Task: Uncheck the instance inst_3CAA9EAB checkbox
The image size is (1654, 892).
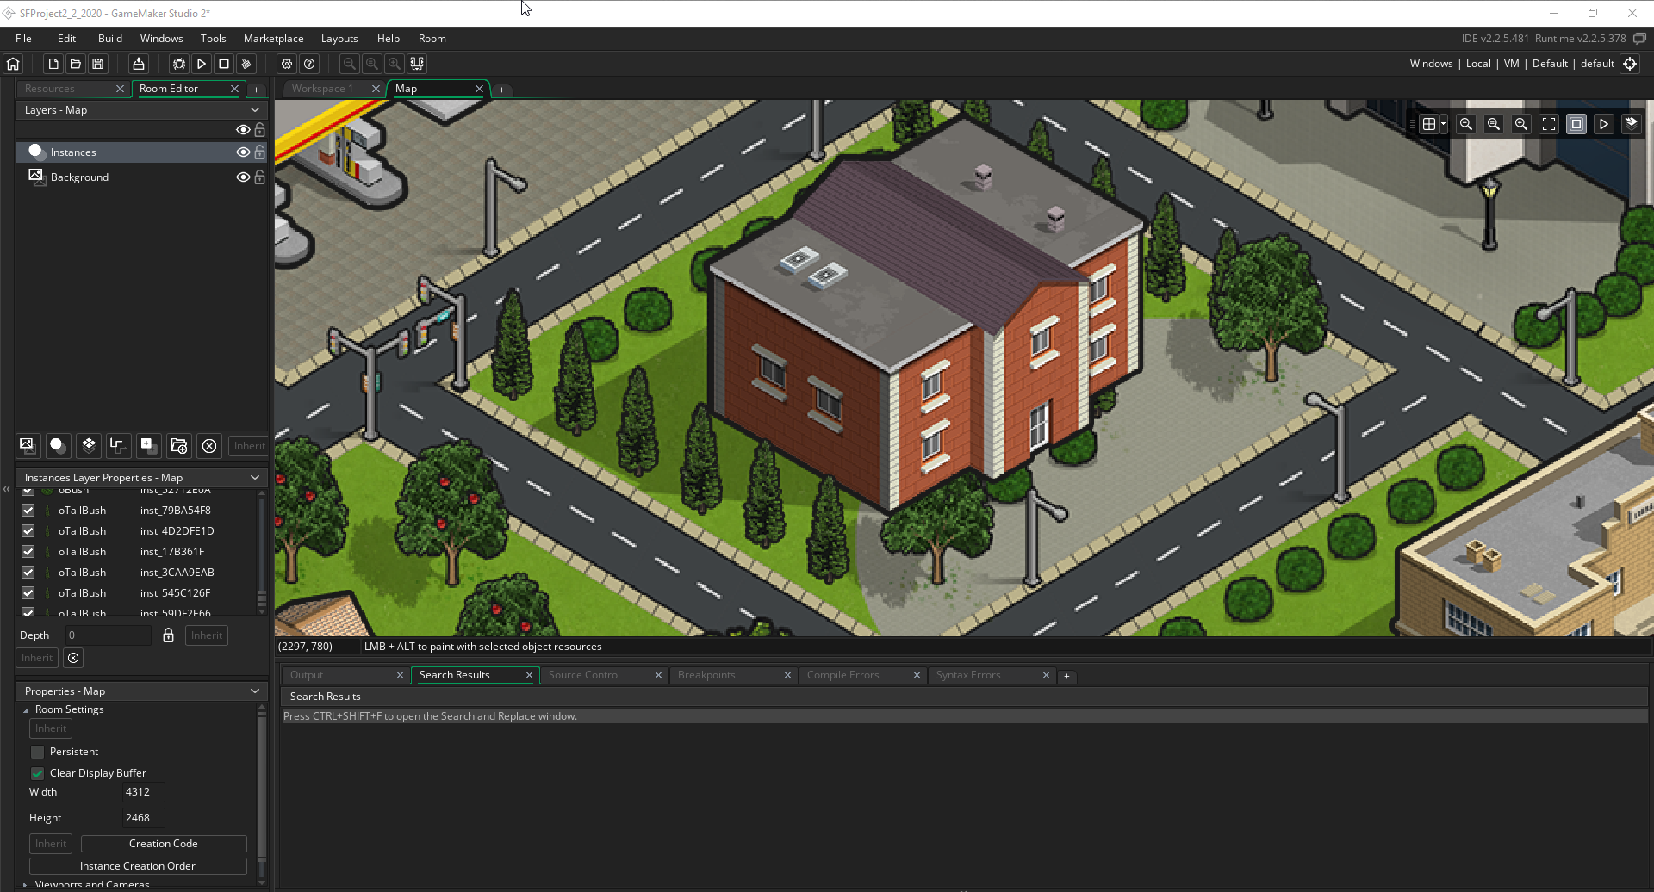Action: click(28, 573)
